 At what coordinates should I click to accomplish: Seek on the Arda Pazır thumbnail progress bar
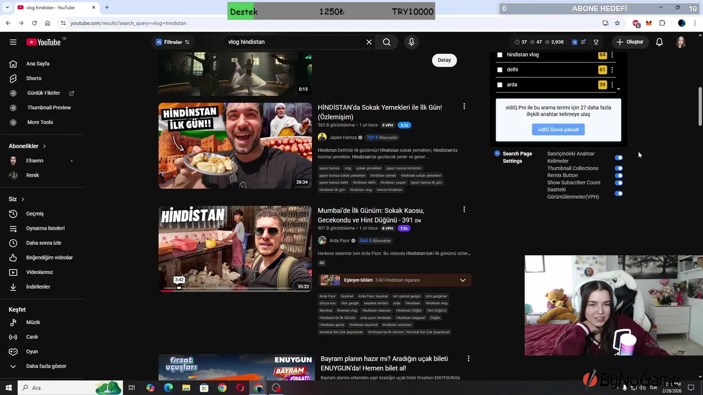click(235, 289)
